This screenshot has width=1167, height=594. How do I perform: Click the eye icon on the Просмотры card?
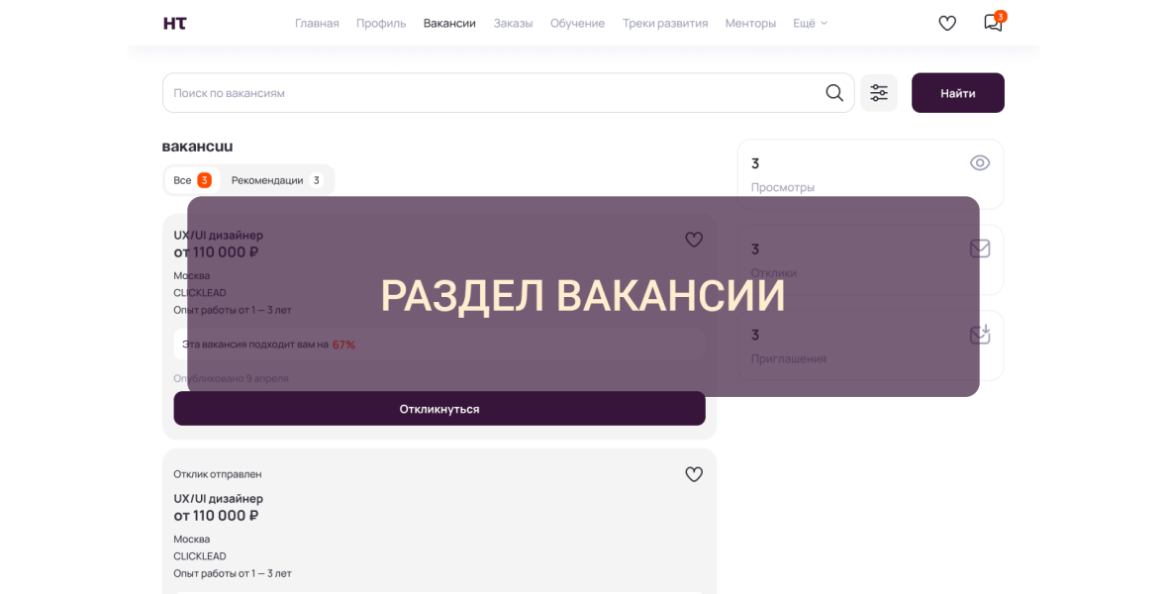980,163
